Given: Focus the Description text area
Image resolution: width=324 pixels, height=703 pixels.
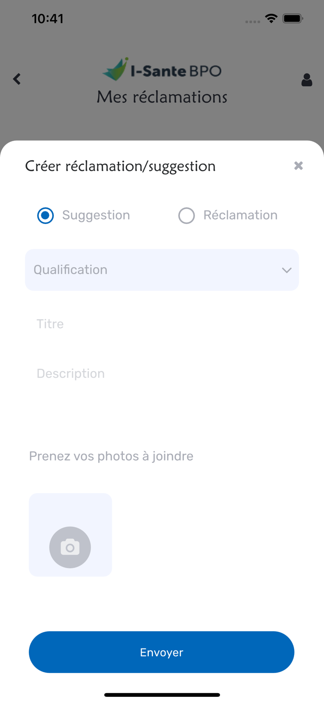Looking at the screenshot, I should point(162,384).
